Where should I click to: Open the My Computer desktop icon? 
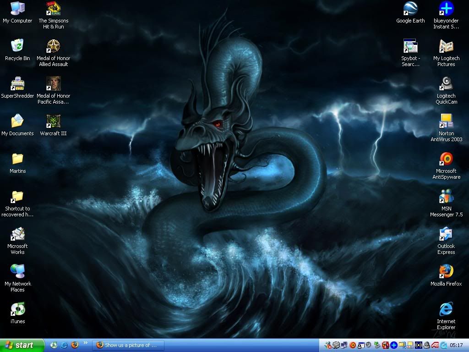[x=17, y=12]
